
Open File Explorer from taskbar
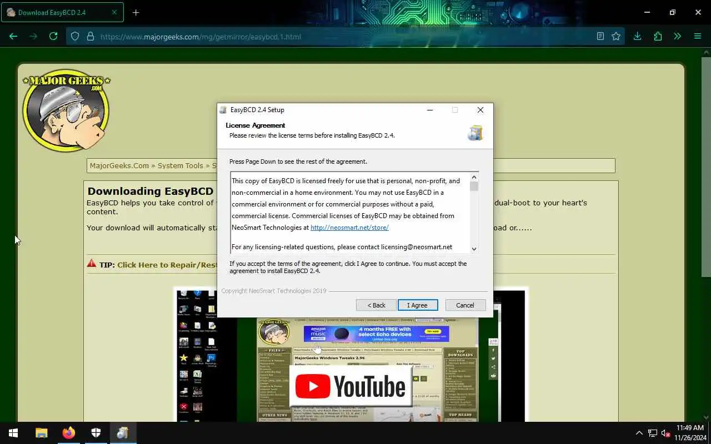[x=41, y=433]
